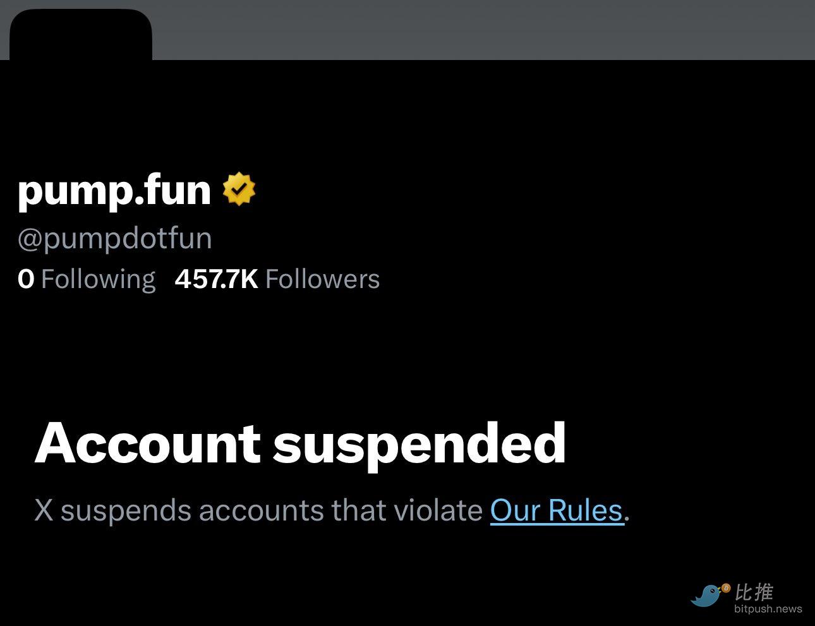The height and width of the screenshot is (626, 815).
Task: Select the verified badge next to pump.fun
Action: [240, 190]
